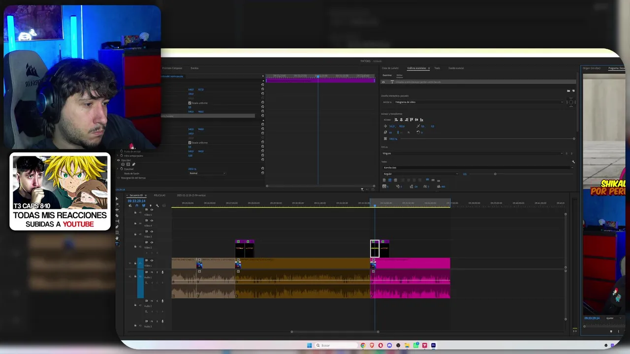
Task: Set text paragraph alignment to left
Action: tap(385, 180)
